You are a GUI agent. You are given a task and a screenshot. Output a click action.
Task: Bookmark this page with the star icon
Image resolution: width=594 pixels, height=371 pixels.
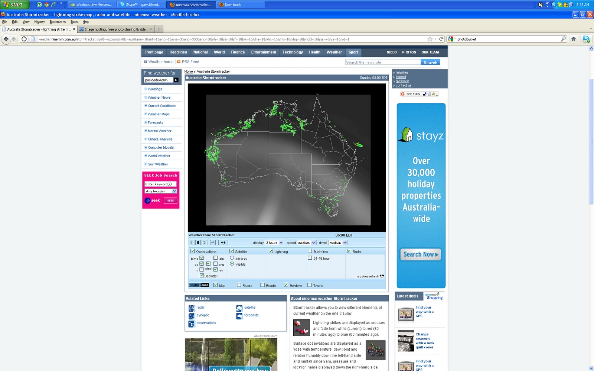coord(430,39)
